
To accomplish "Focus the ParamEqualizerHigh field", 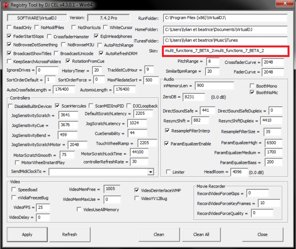I will pyautogui.click(x=274, y=143).
